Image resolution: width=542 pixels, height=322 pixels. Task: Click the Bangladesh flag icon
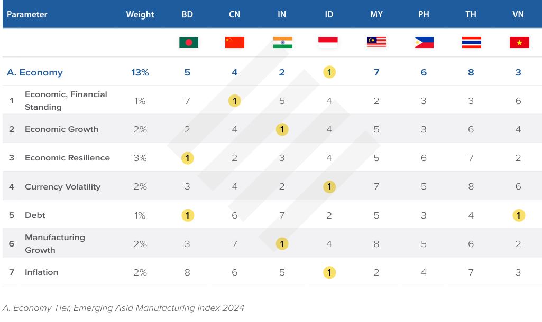coord(188,42)
